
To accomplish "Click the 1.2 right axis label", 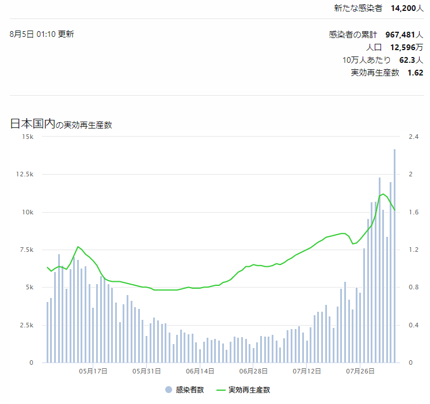I will [413, 250].
